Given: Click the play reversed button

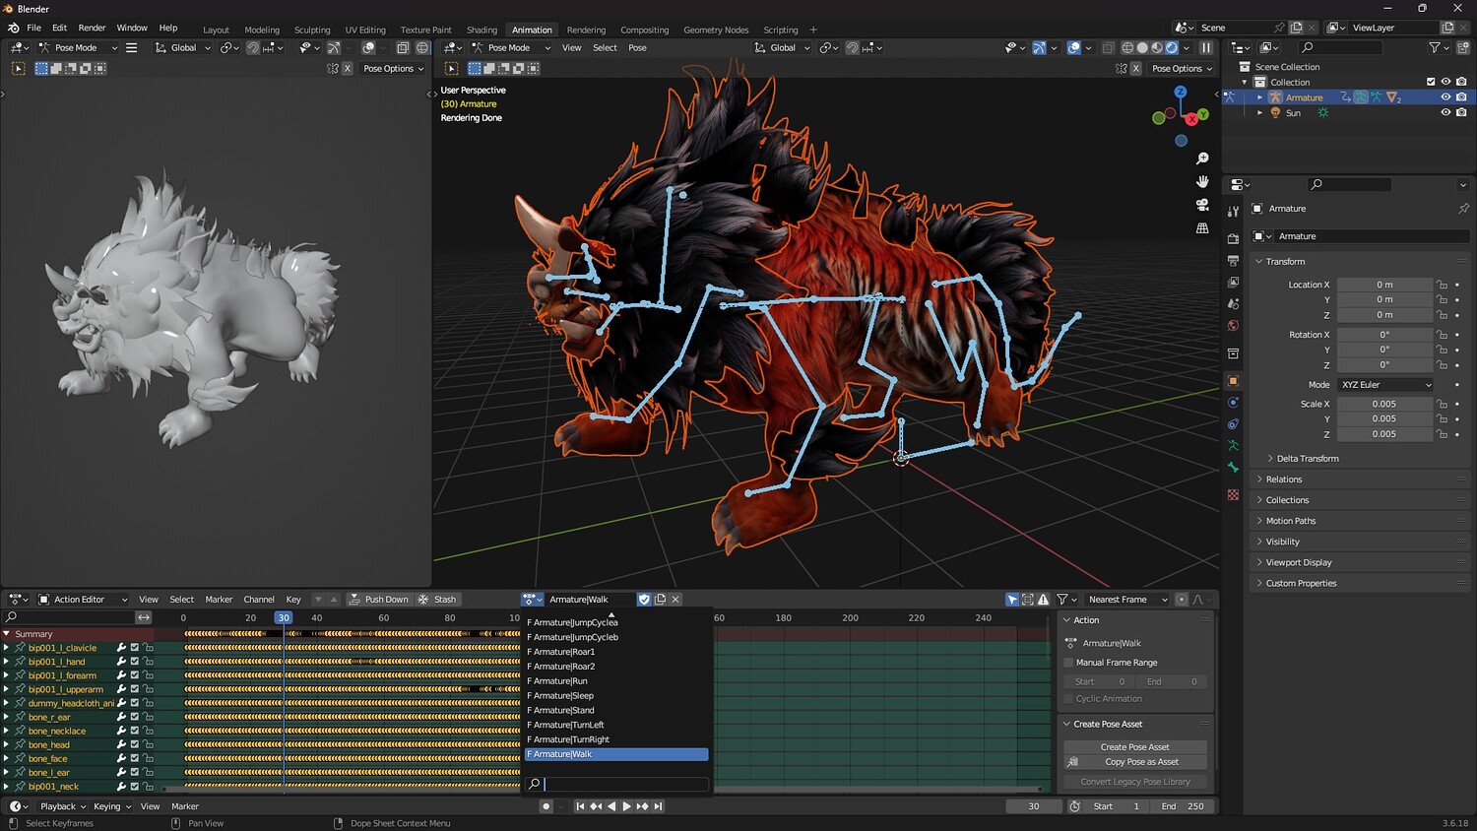Looking at the screenshot, I should click(x=611, y=806).
